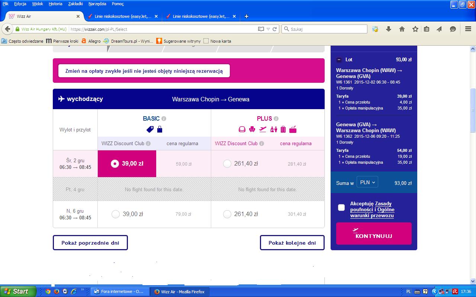
Task: Reload the page with the refresh icon
Action: point(275,29)
